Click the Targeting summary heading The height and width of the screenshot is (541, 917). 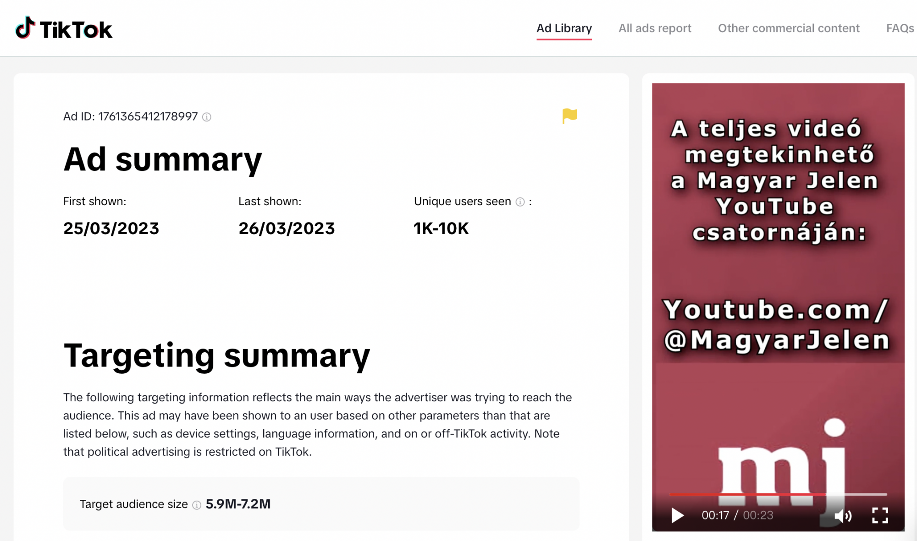pos(217,356)
